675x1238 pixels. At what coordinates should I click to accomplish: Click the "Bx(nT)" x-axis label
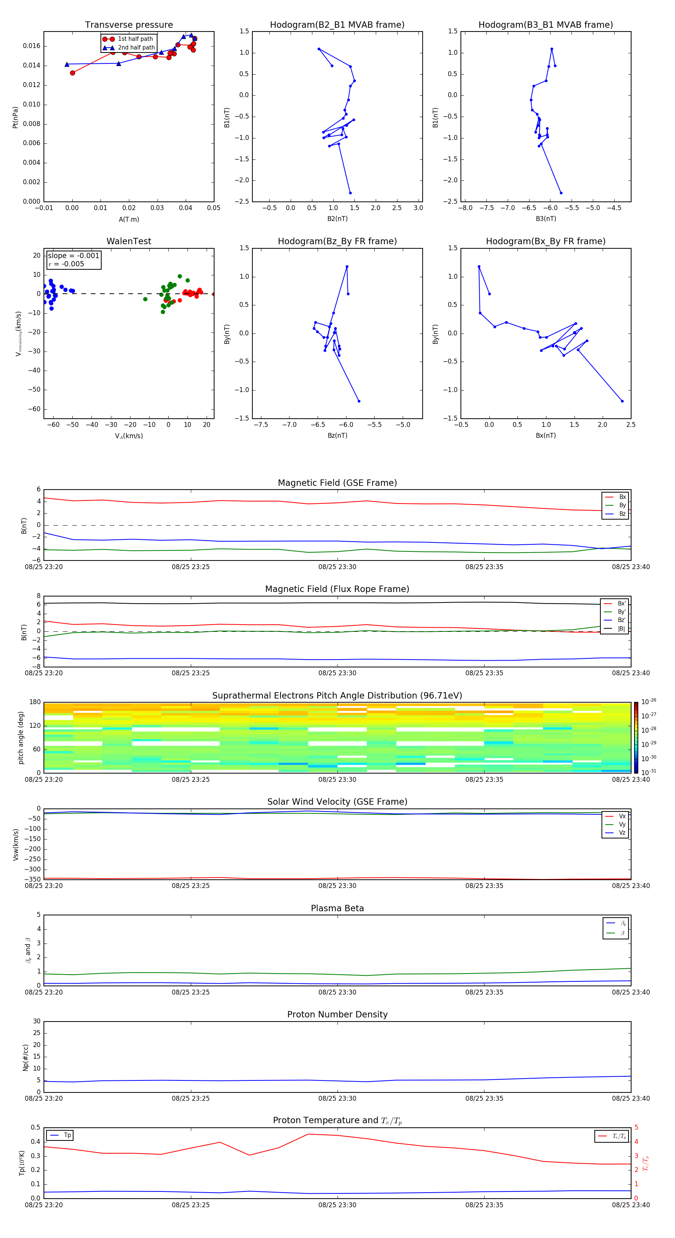pyautogui.click(x=546, y=436)
